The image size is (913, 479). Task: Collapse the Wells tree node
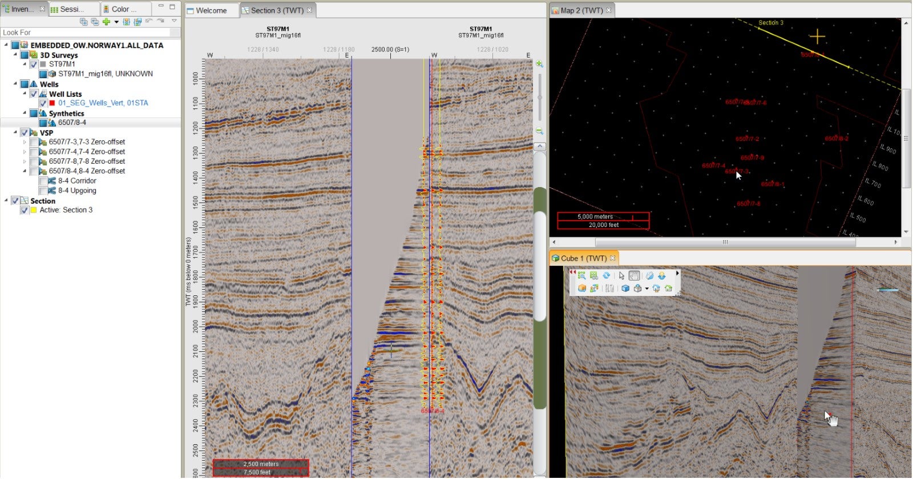[15, 84]
